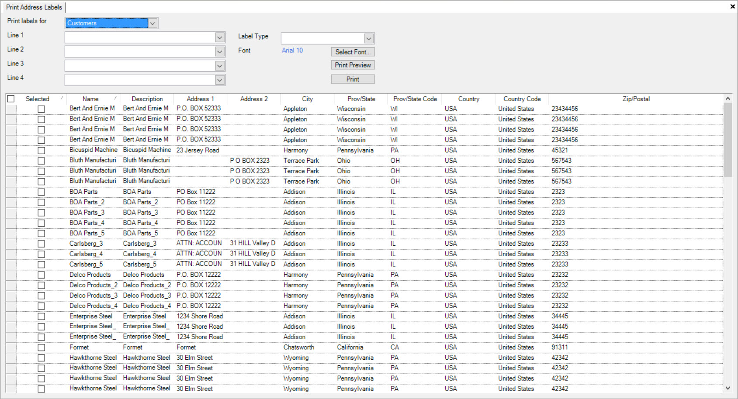
Task: Click the Select Font... button
Action: click(x=353, y=52)
